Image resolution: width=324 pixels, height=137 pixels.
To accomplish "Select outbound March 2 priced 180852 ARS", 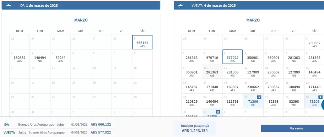I will (20, 57).
